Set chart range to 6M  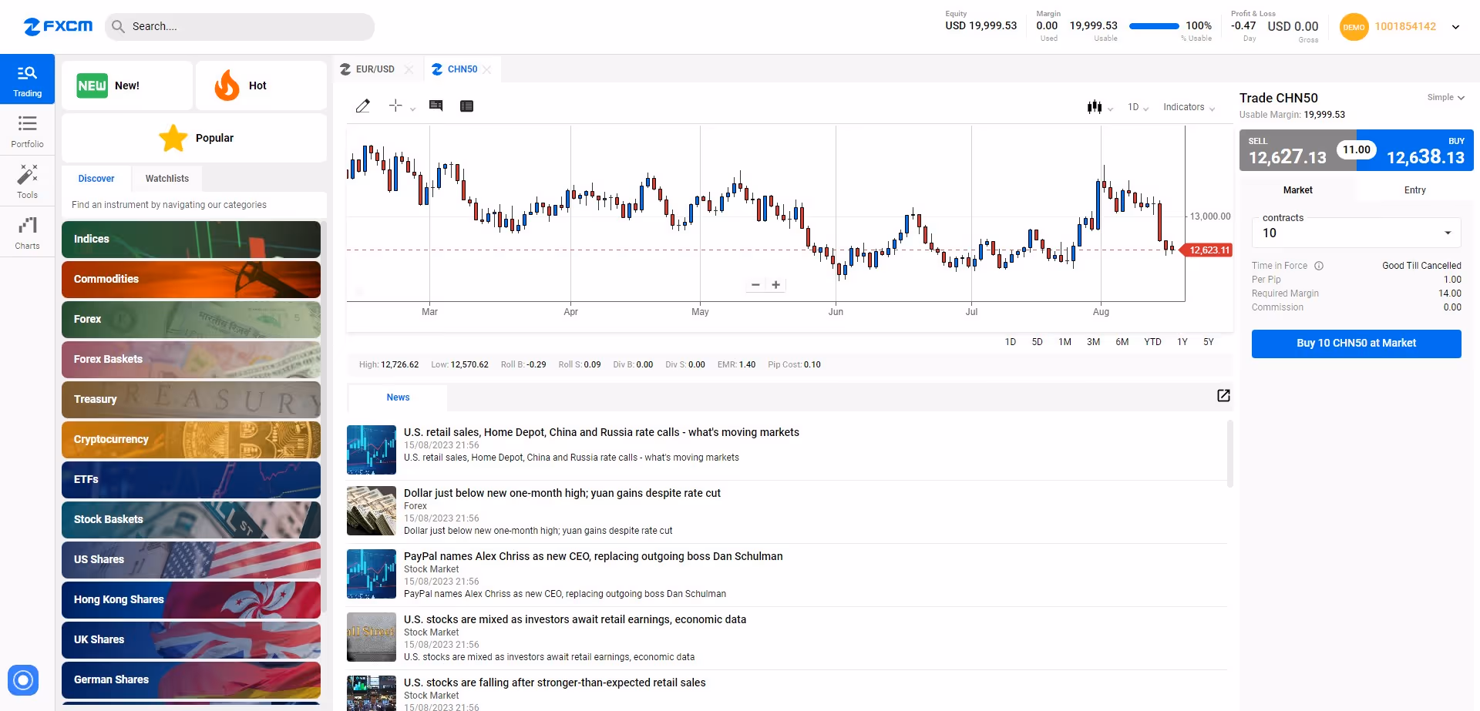tap(1122, 342)
